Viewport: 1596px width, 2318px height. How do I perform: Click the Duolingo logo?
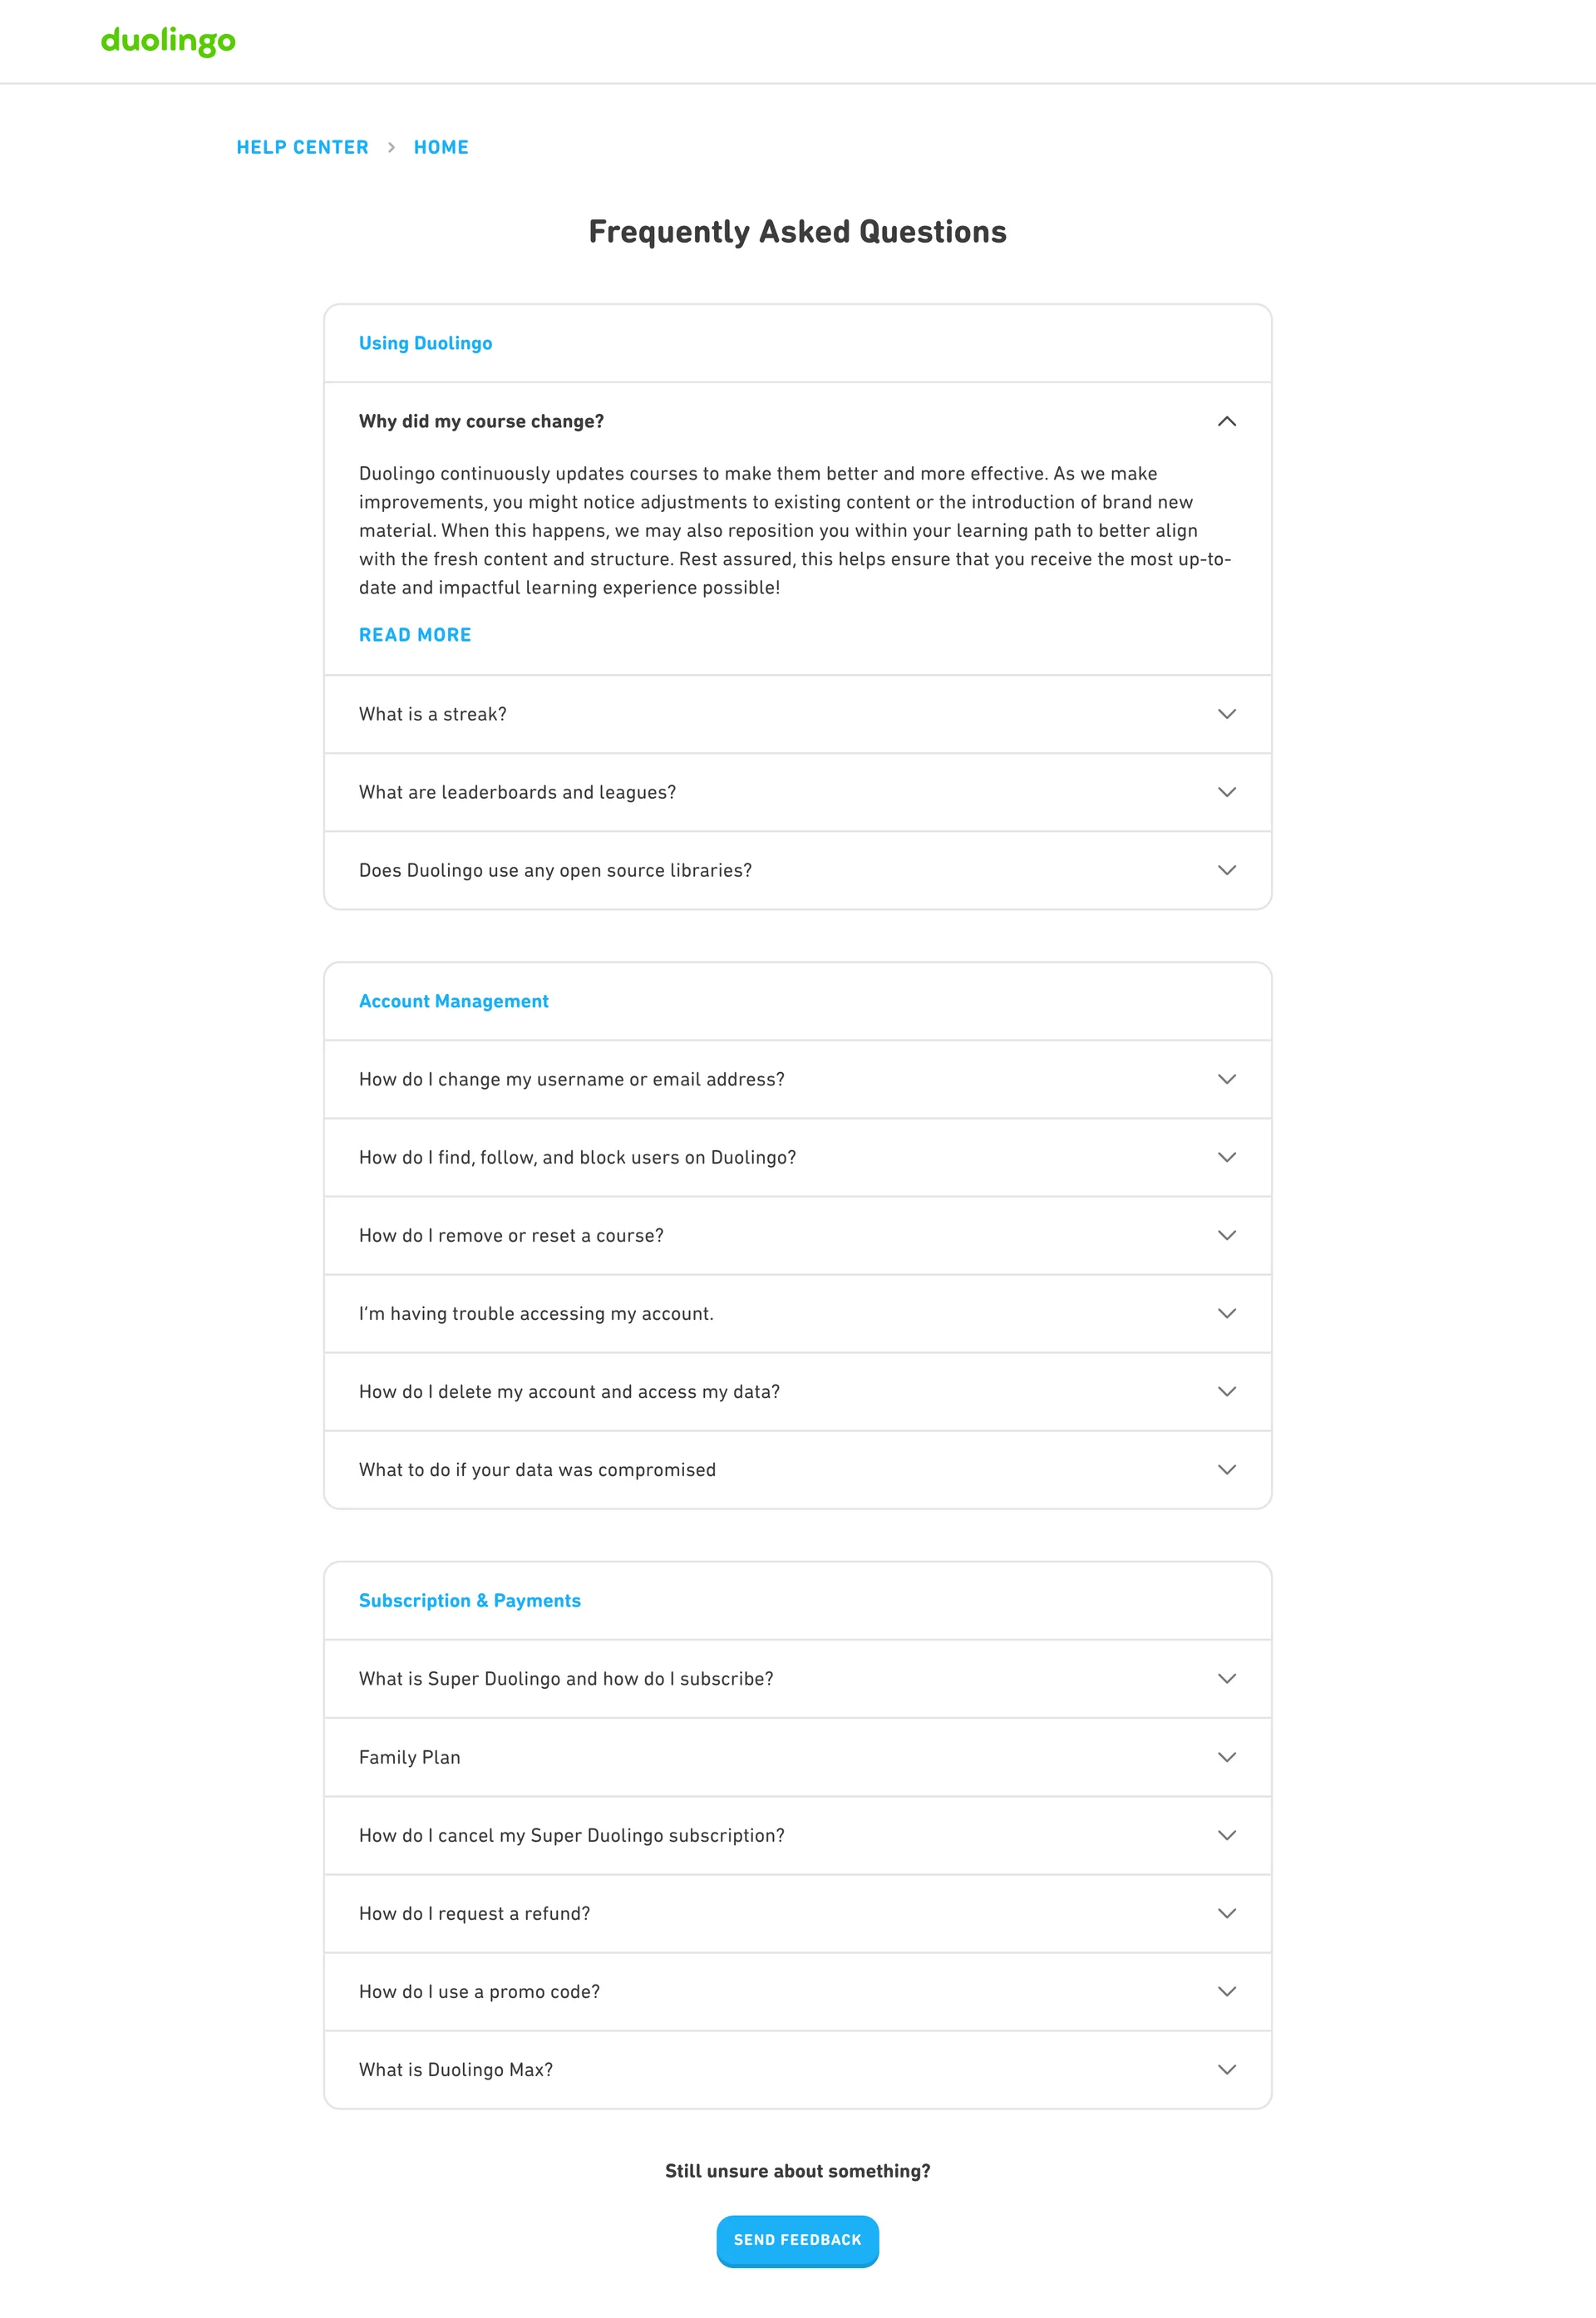[168, 40]
